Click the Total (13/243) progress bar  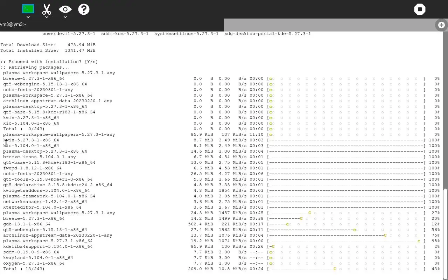346,269
